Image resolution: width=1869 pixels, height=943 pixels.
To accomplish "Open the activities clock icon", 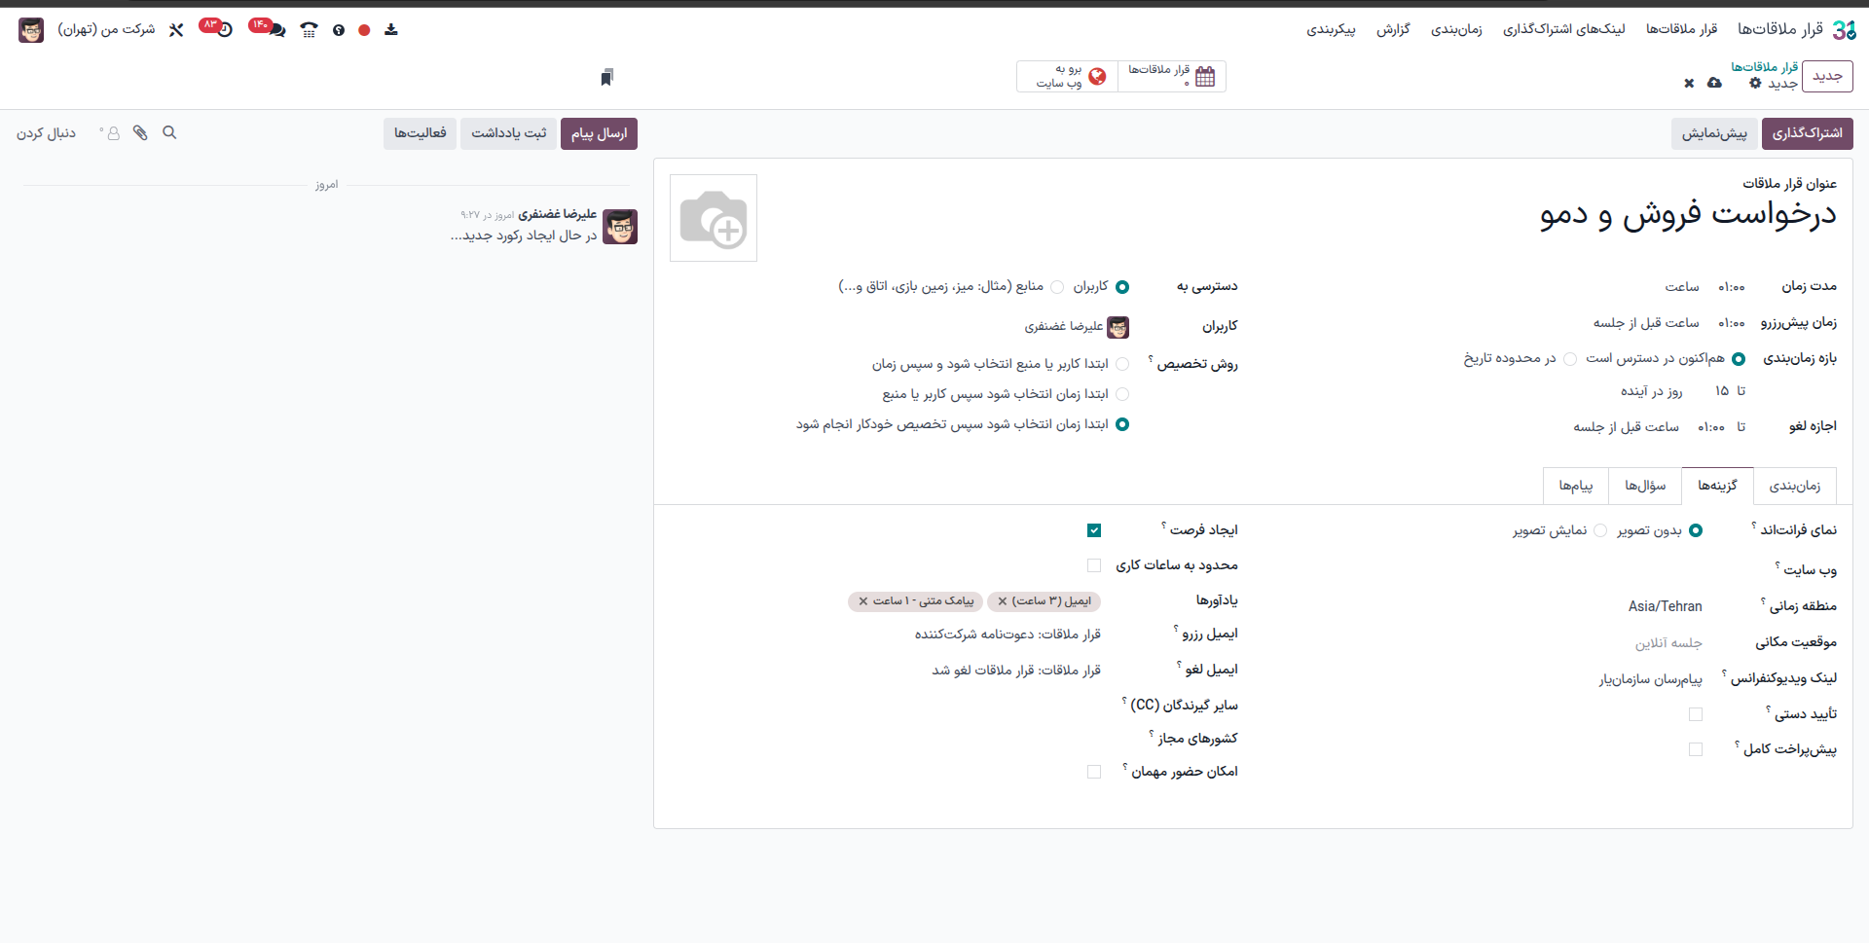I will coord(225,30).
